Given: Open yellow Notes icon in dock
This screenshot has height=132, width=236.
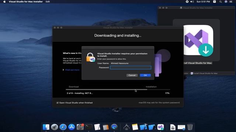Looking at the screenshot, I should (x=135, y=127).
